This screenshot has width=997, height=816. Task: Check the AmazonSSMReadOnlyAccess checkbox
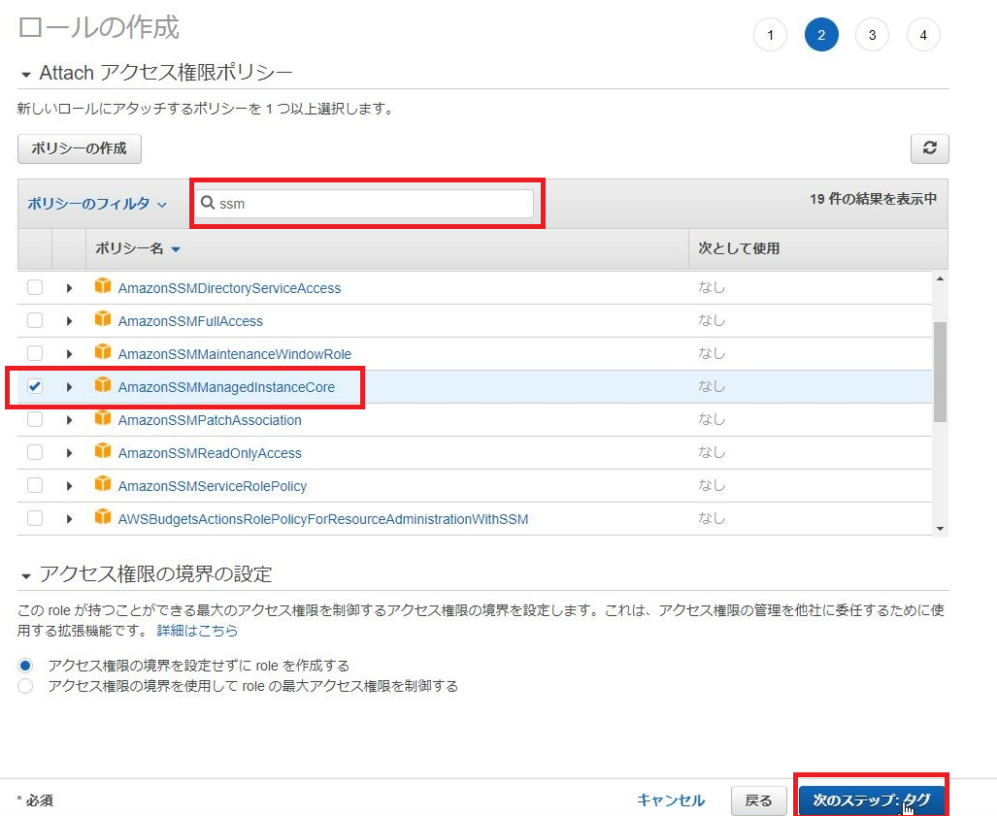click(x=35, y=452)
